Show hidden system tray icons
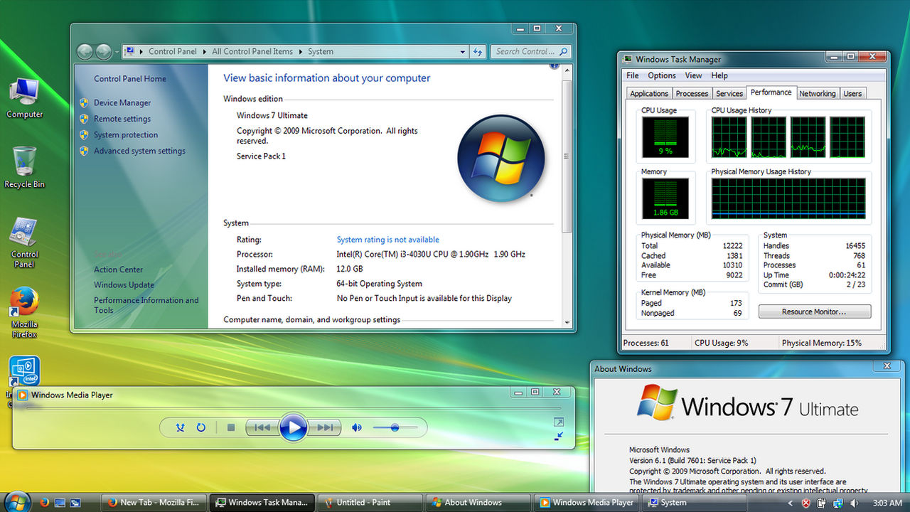 coord(791,503)
